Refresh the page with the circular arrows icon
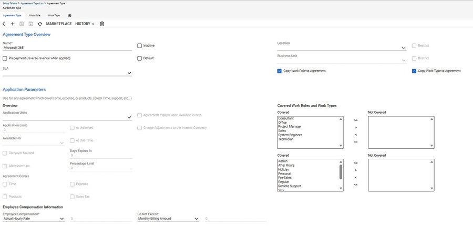 click(x=39, y=24)
